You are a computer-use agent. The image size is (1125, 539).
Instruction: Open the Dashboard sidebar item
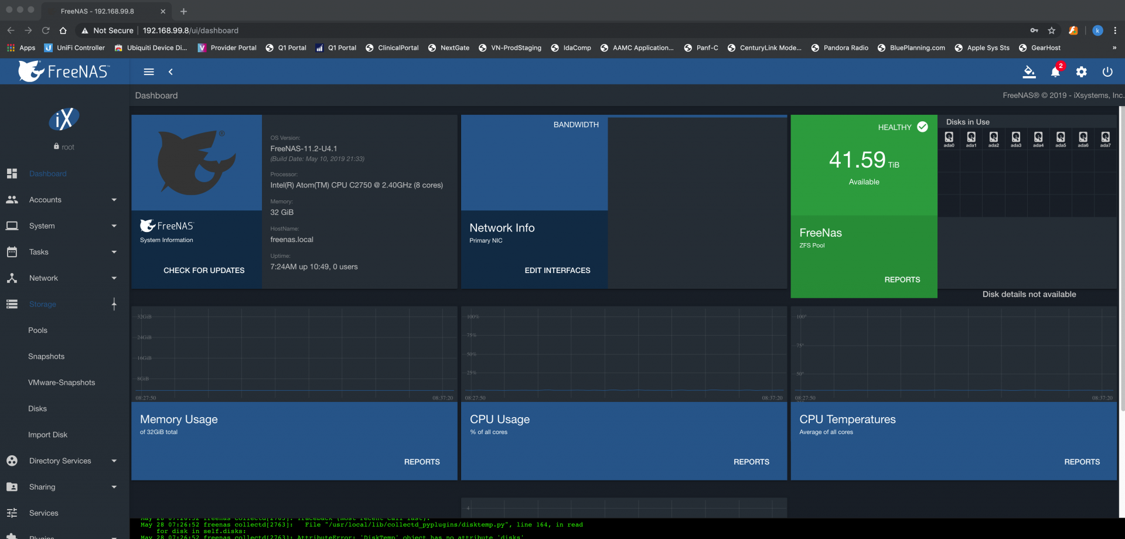[64, 173]
